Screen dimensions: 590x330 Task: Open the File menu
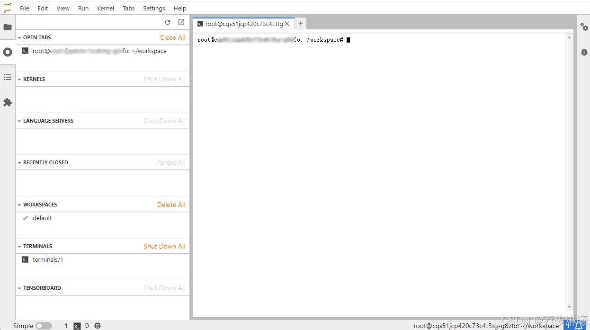click(x=25, y=8)
